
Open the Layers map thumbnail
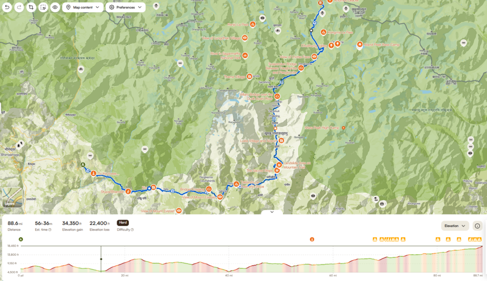(x=12, y=197)
